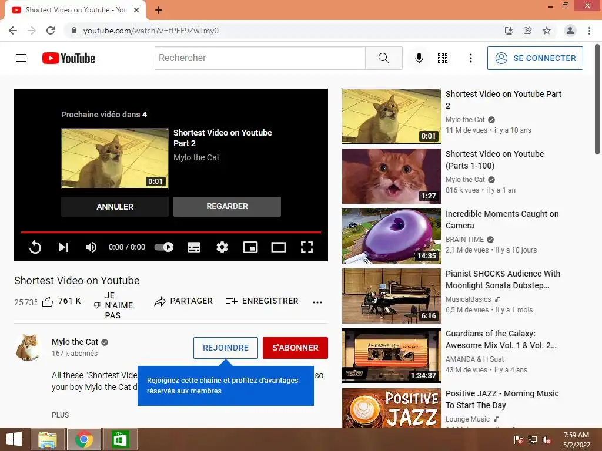
Task: Replay the video with the replay icon
Action: (35, 247)
